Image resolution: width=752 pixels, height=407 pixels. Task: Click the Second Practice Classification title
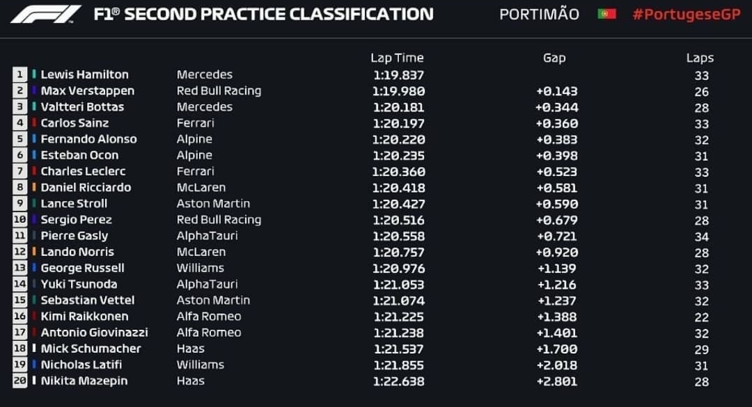pos(263,14)
